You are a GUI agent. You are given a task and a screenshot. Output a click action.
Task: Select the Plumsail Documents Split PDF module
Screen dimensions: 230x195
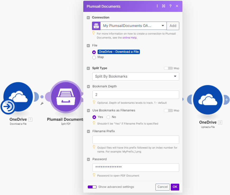[x=66, y=97]
